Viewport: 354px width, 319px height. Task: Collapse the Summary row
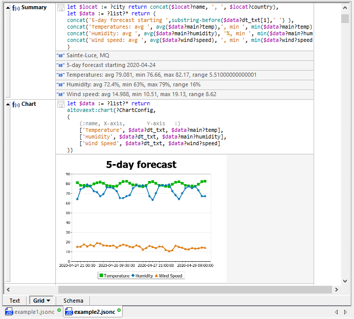[8, 8]
